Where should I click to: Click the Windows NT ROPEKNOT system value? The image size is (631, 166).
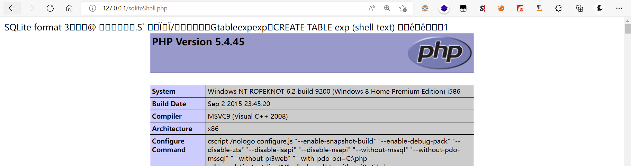click(334, 91)
